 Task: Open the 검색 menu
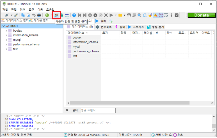(22, 10)
